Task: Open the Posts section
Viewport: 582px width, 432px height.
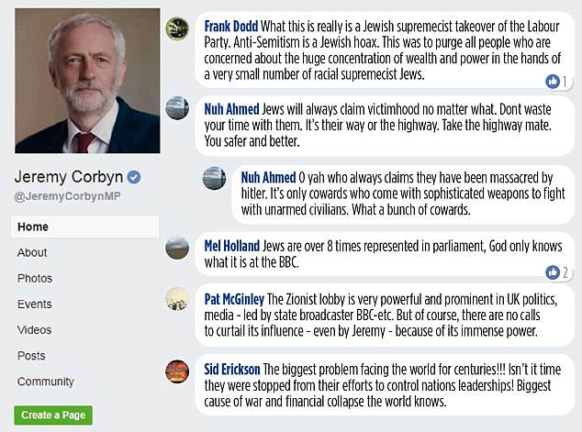Action: pyautogui.click(x=32, y=355)
